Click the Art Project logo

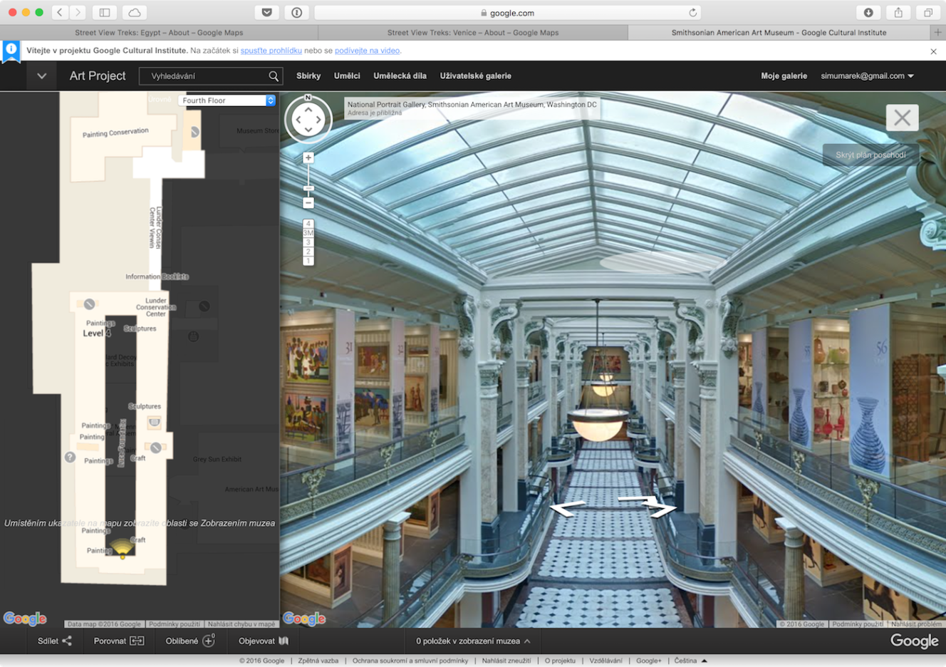coord(98,76)
